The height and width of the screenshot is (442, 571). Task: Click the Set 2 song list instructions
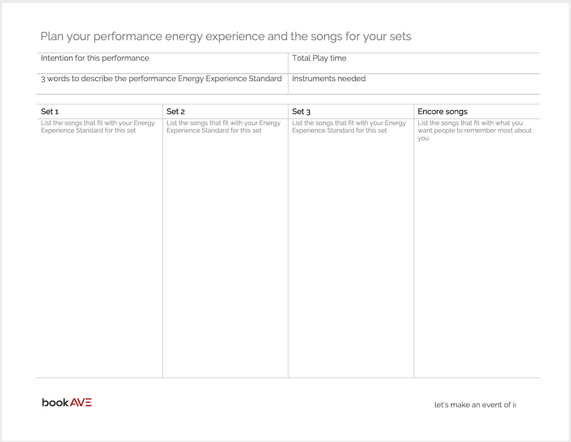(224, 127)
